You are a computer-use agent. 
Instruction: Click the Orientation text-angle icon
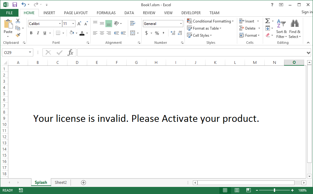coord(116,23)
